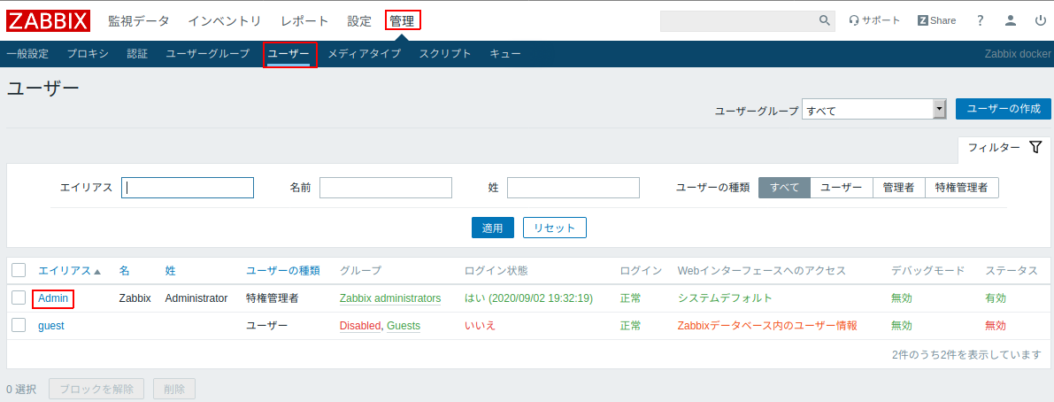This screenshot has height=402, width=1054.
Task: Select すべて user type filter
Action: pos(784,189)
